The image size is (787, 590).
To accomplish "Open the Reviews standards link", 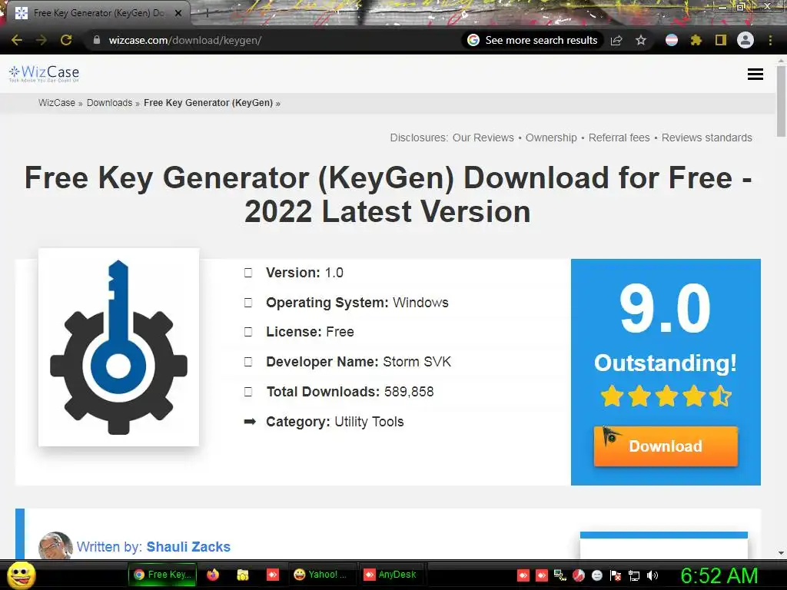I will [x=707, y=138].
